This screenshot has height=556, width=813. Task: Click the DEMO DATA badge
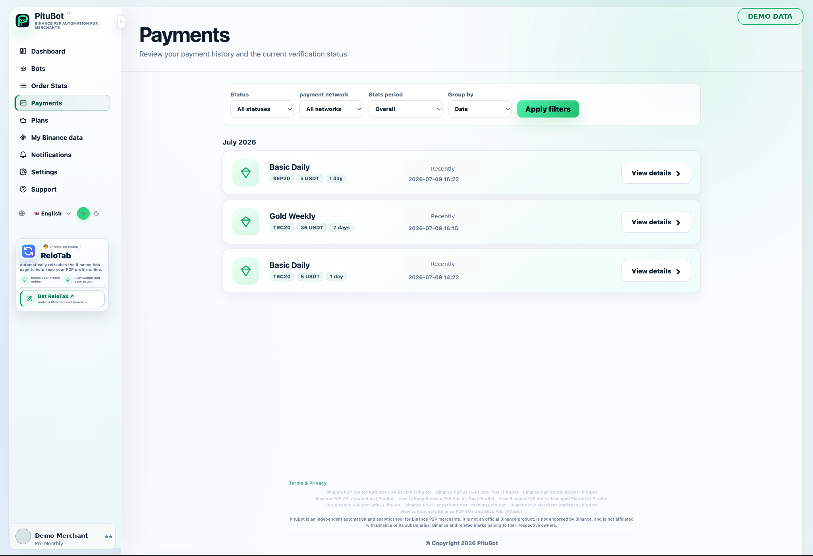(x=770, y=16)
